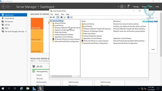Click the tree pane scroll right arrow

click(x=79, y=76)
